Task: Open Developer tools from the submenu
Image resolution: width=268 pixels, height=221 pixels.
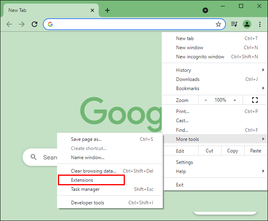Action: [110, 203]
